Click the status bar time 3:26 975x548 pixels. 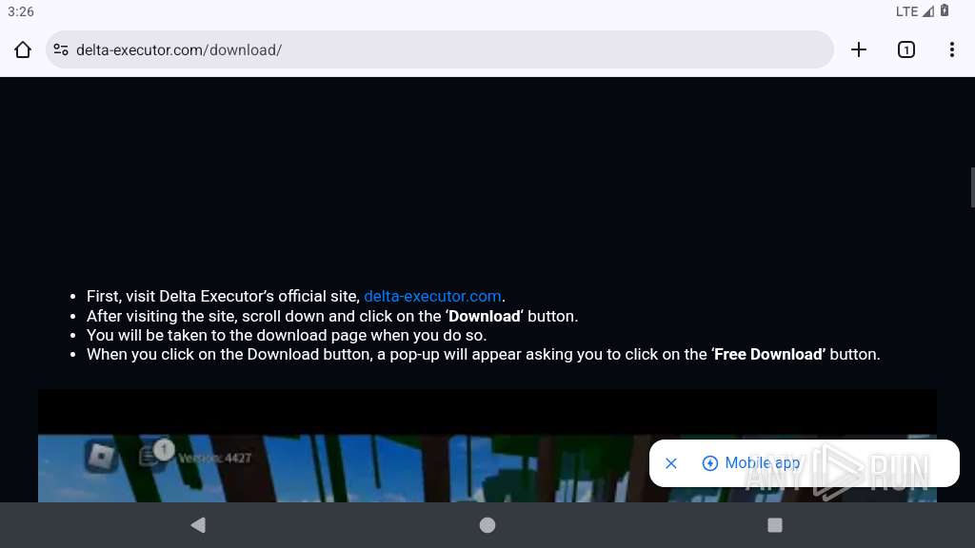click(x=21, y=11)
